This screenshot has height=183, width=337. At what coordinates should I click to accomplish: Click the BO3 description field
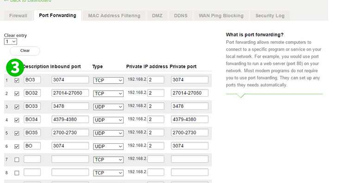pyautogui.click(x=32, y=80)
